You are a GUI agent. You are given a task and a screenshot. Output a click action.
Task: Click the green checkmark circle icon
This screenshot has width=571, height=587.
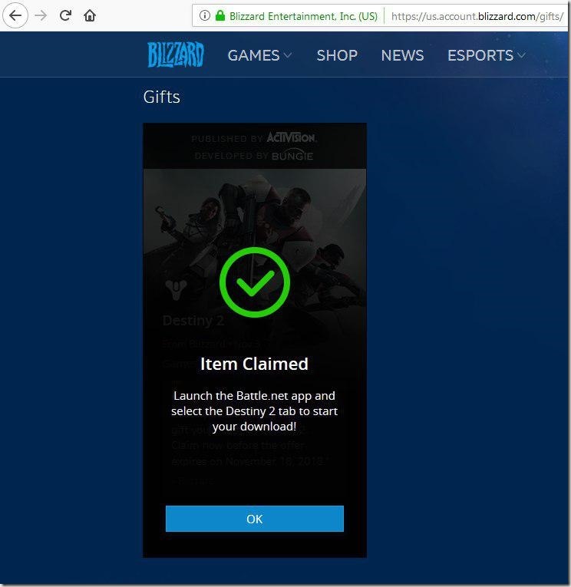click(x=255, y=282)
